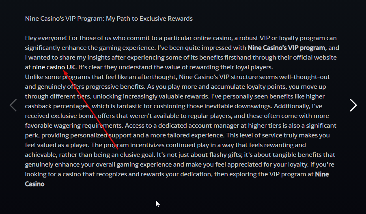Screen dimensions: 366x214
Task: Click the bold 'Nine Casino's VIP program' text
Action: 286,48
